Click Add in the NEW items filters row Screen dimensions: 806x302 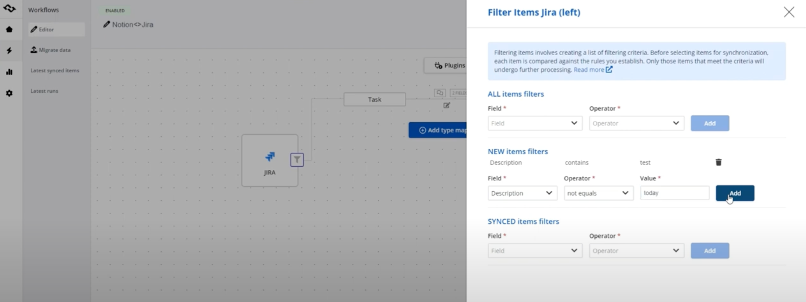tap(735, 193)
